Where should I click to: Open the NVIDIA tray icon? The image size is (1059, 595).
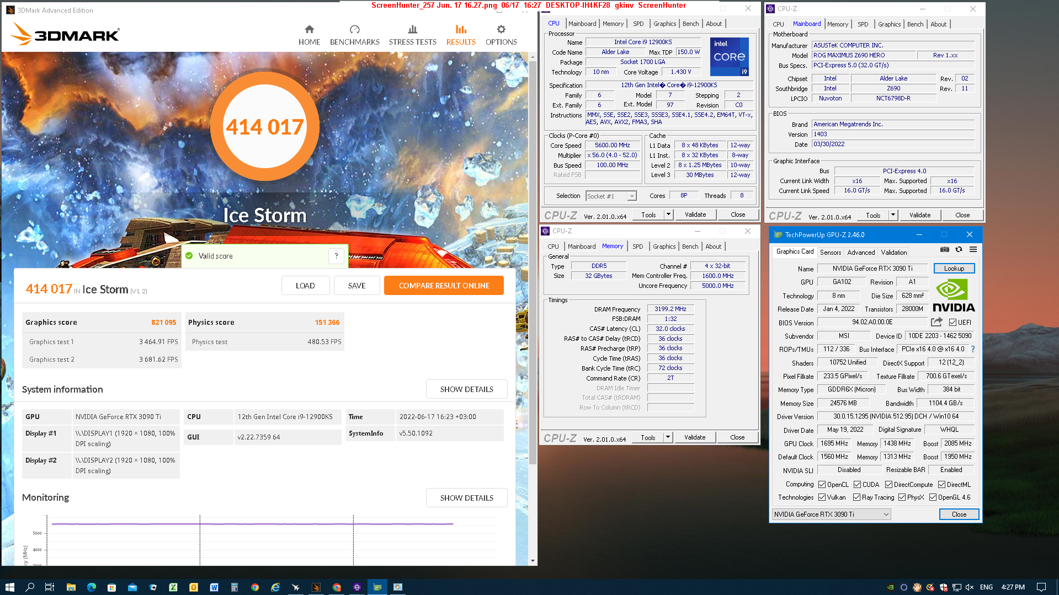[x=890, y=587]
